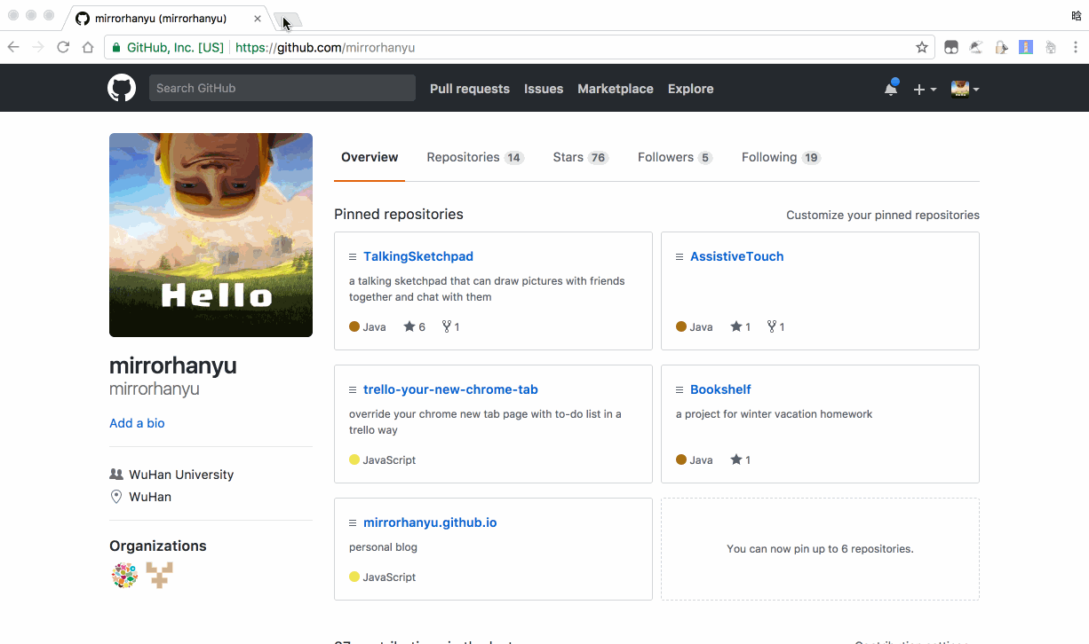This screenshot has width=1089, height=644.
Task: Open the plus create-new dropdown
Action: (x=925, y=89)
